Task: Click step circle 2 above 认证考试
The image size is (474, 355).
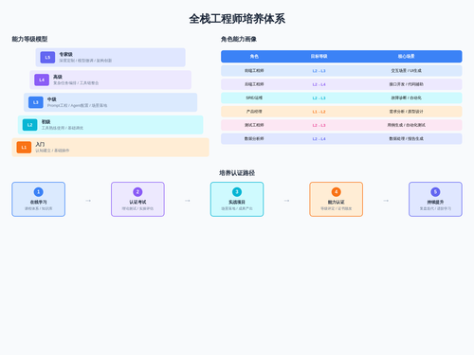Action: pos(137,192)
